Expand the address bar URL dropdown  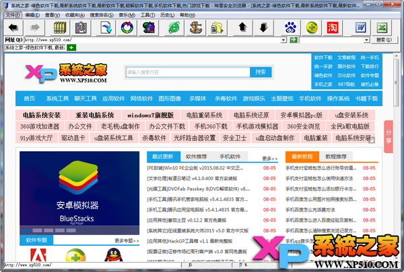(x=283, y=40)
